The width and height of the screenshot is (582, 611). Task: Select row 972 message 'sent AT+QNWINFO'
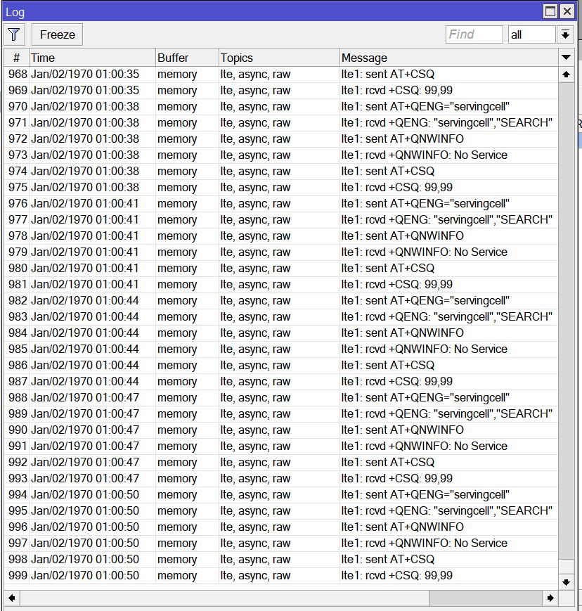[x=403, y=139]
